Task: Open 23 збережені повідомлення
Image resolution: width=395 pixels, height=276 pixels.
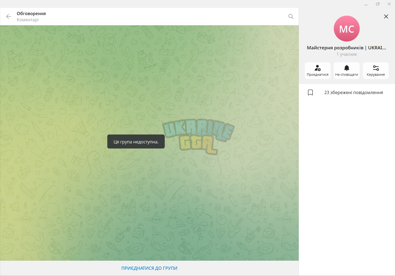Action: click(347, 92)
